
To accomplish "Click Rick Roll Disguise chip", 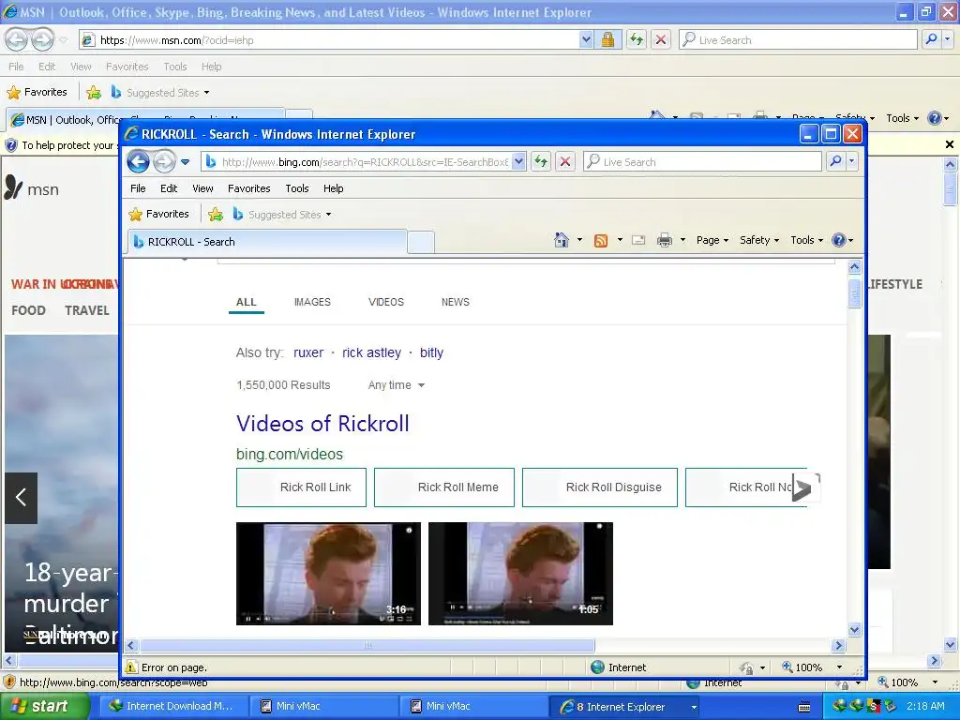I will coord(599,487).
